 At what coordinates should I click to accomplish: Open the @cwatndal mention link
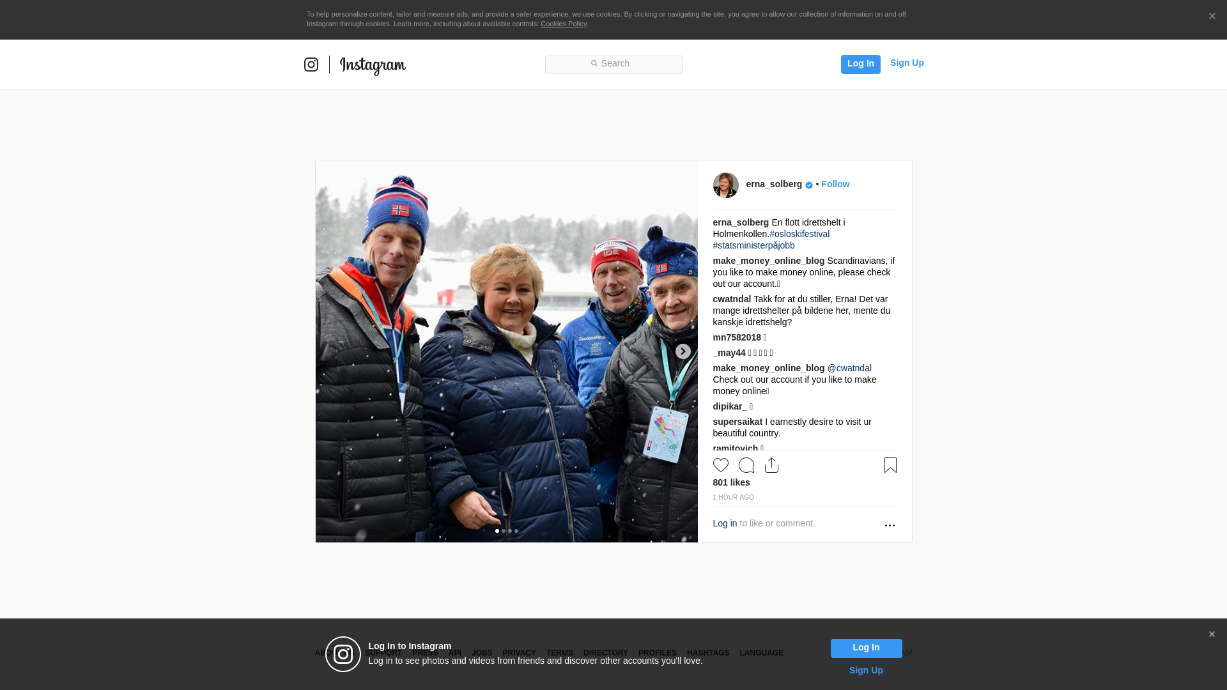(x=849, y=368)
